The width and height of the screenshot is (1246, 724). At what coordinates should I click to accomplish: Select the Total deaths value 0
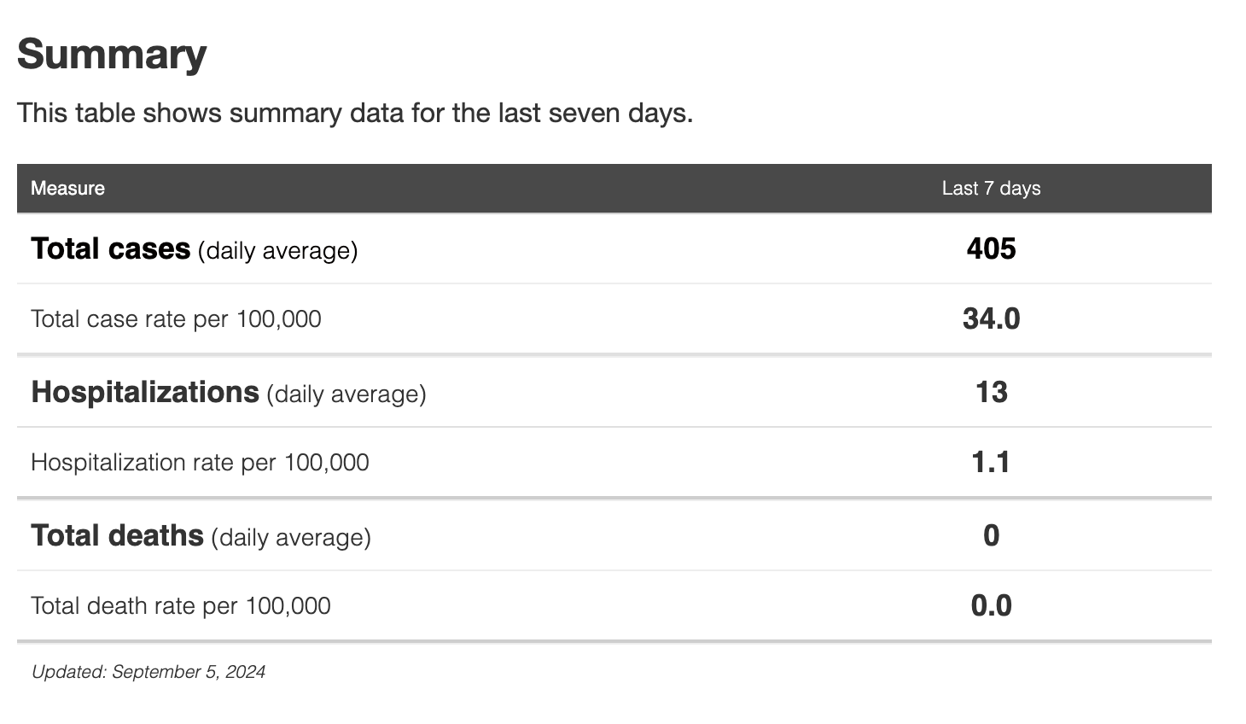coord(991,536)
